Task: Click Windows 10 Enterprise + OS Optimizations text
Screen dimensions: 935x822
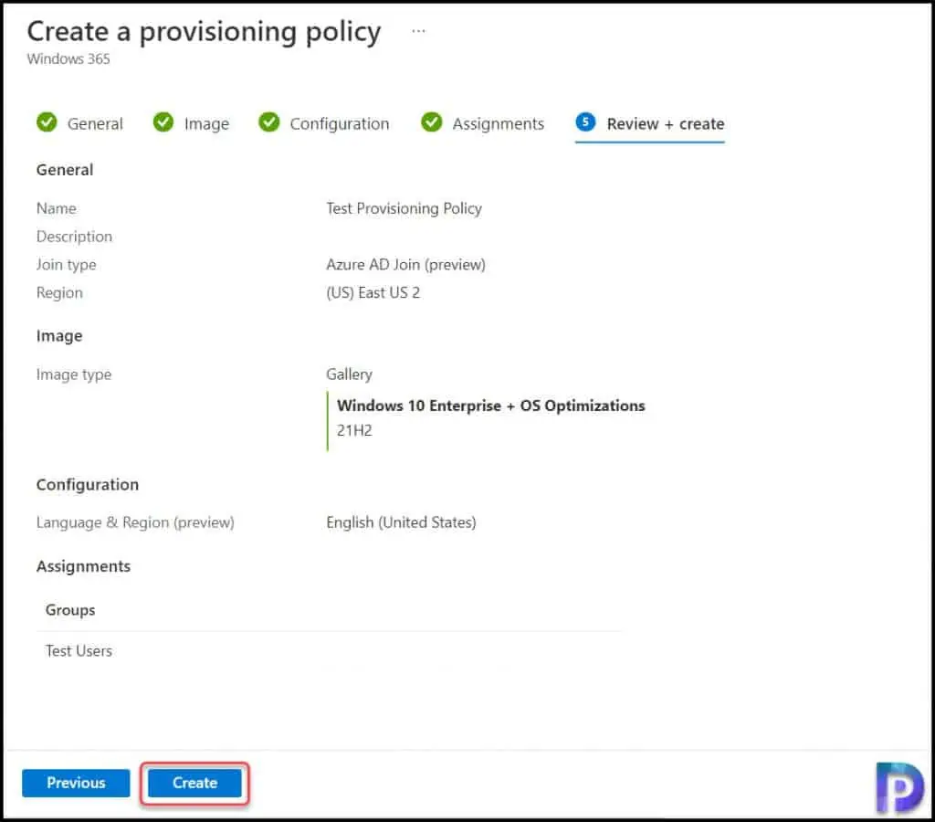Action: coord(490,406)
